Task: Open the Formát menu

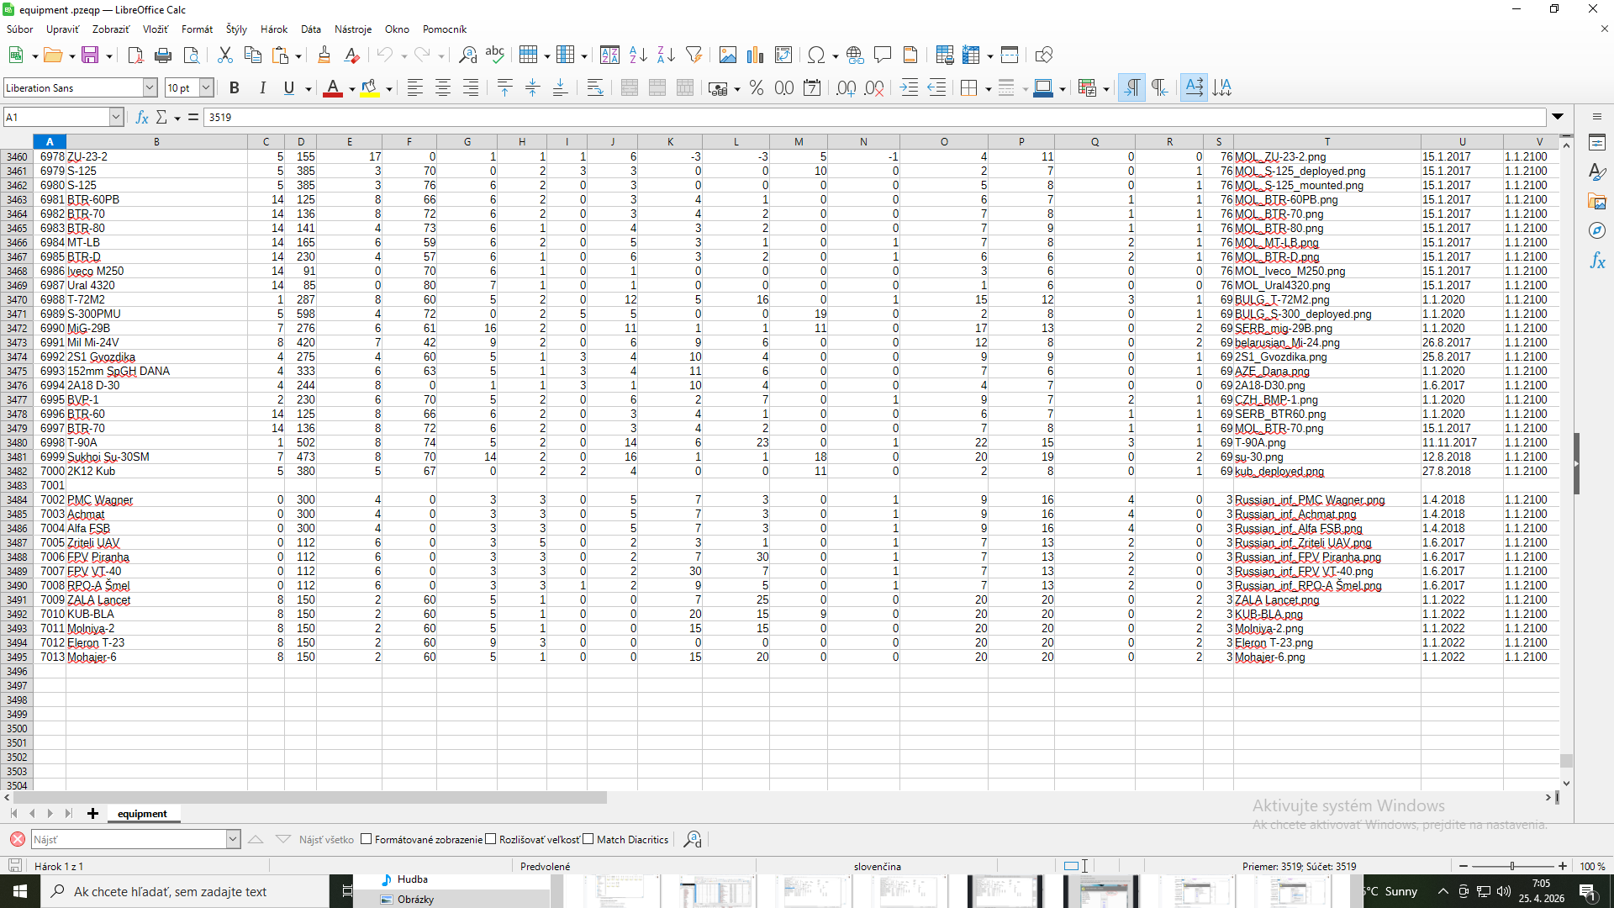Action: (197, 29)
